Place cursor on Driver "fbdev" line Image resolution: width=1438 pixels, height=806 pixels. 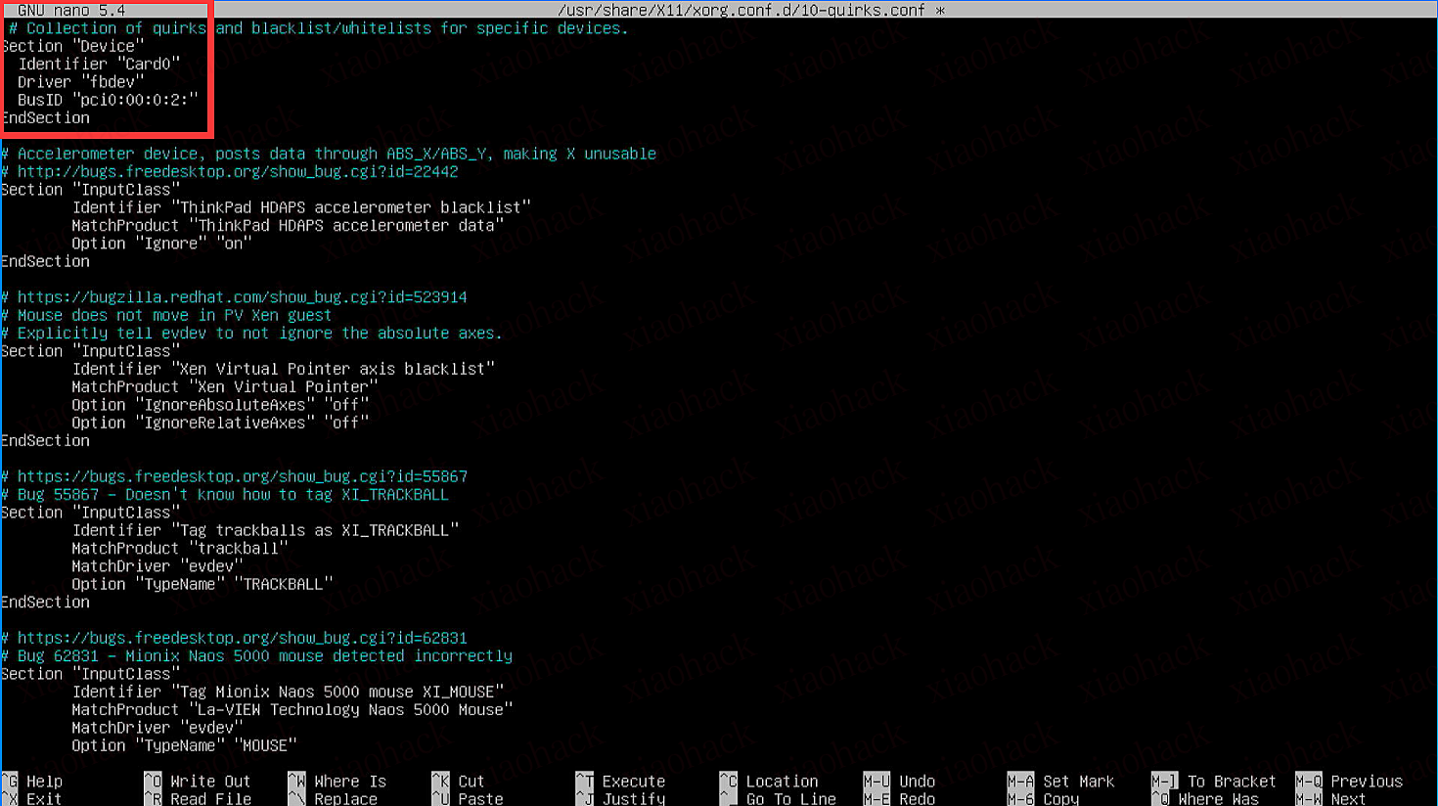pyautogui.click(x=80, y=82)
